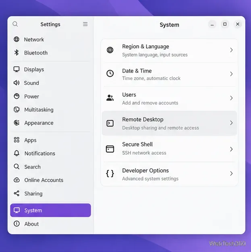
Task: Click 'Add and remove accounts' subtitle
Action: [x=150, y=103]
